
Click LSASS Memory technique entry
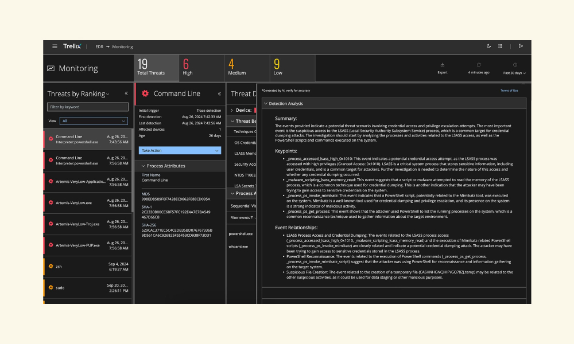pyautogui.click(x=245, y=154)
